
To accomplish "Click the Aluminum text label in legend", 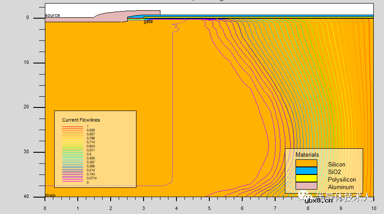I will point(341,187).
